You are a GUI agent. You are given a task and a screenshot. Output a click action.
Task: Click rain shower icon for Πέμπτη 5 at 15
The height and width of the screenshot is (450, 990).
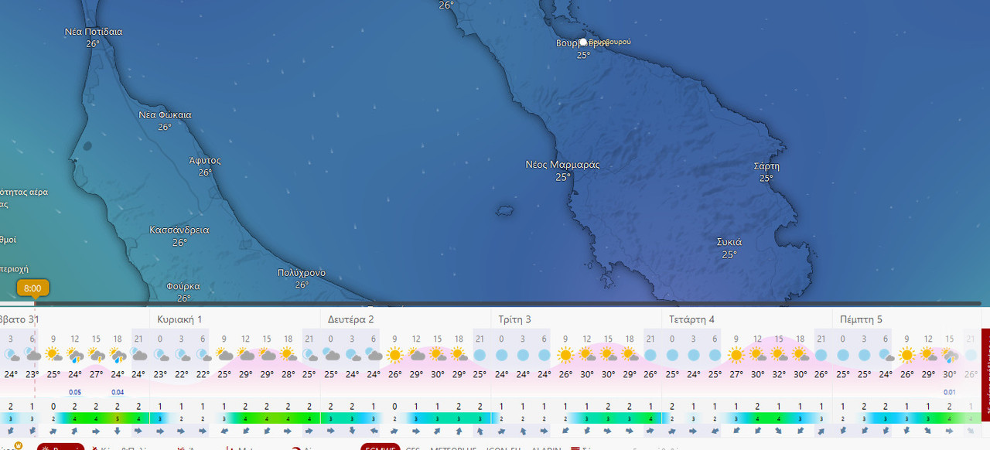949,355
